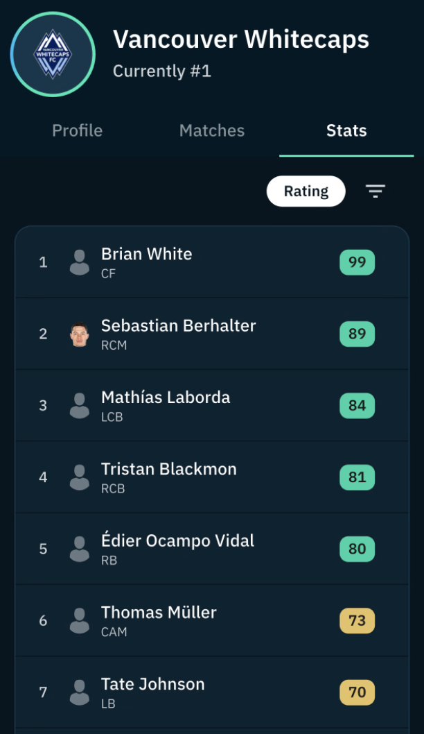This screenshot has height=734, width=424.
Task: Click Tate Johnson's avatar icon
Action: [x=80, y=692]
